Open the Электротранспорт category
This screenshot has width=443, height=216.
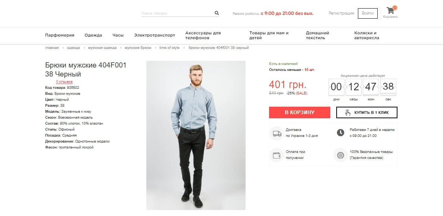155,35
